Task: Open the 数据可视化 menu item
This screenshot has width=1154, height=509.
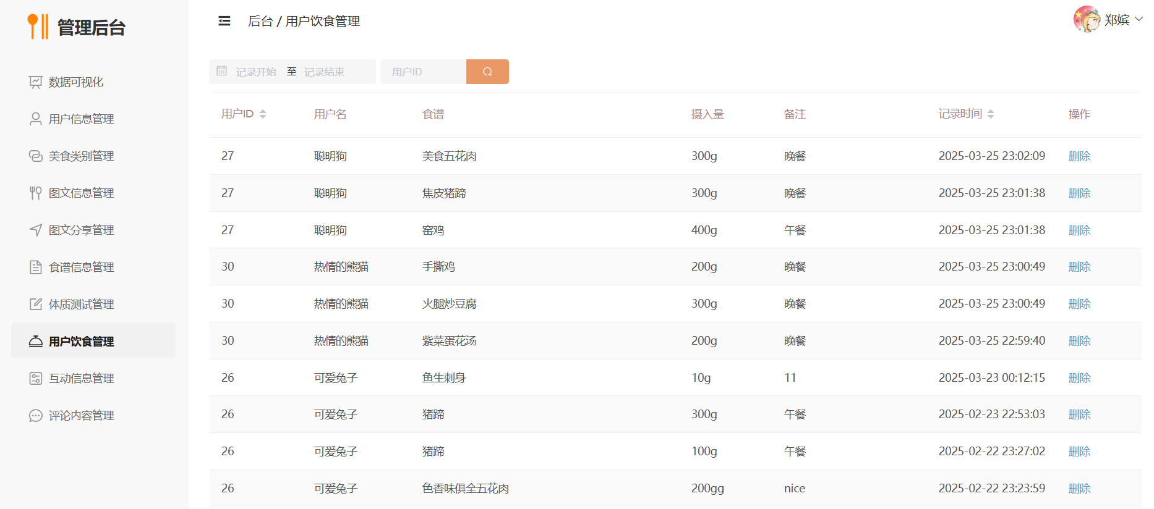Action: click(x=93, y=82)
